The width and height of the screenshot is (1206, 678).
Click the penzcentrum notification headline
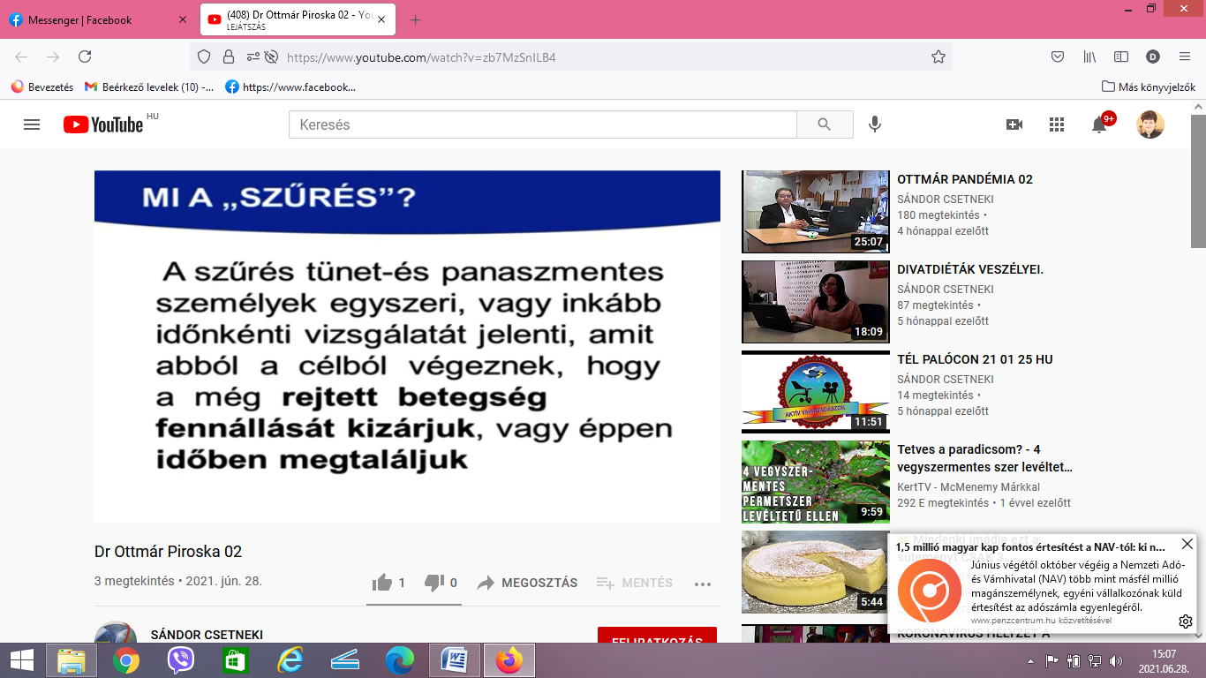pyautogui.click(x=1030, y=547)
